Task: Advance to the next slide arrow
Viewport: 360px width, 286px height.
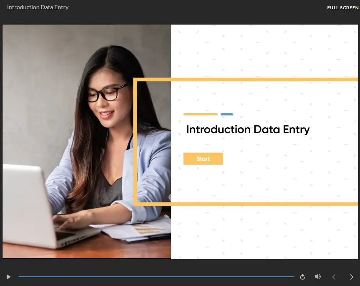Action: point(351,277)
